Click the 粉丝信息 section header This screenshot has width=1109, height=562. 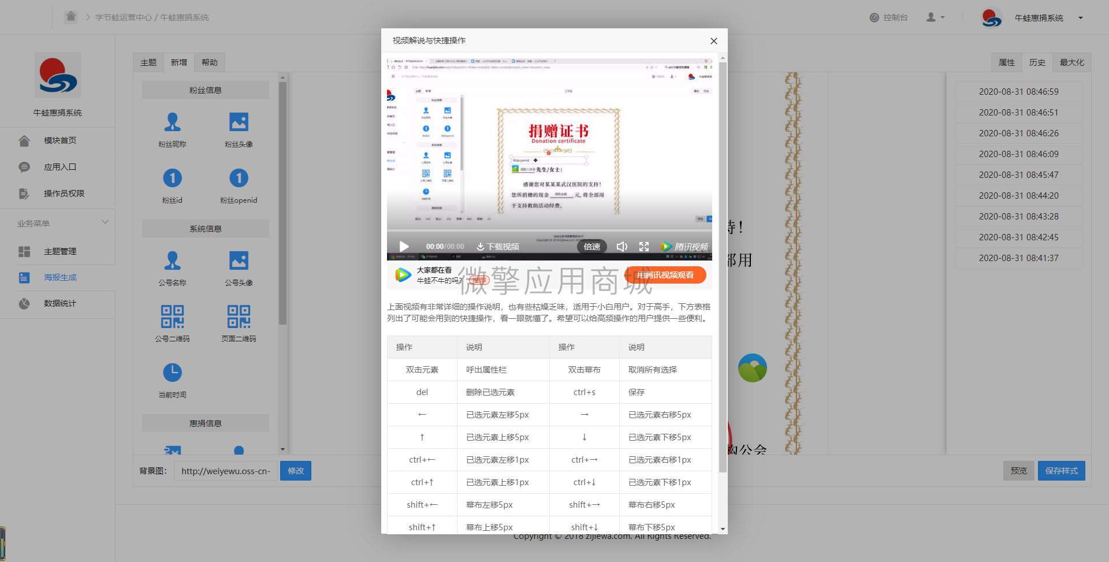[x=206, y=90]
